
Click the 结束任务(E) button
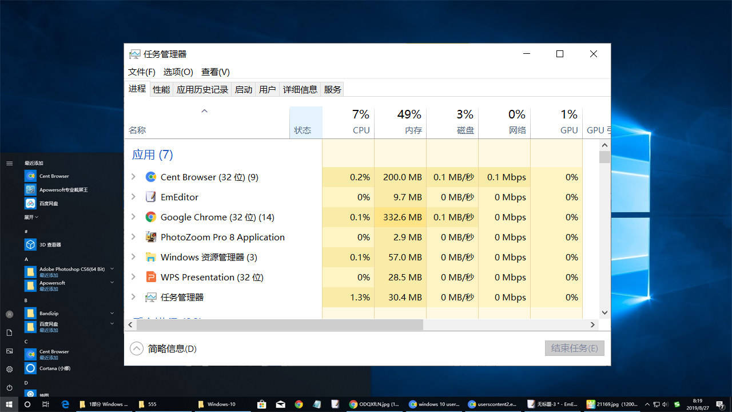tap(574, 348)
